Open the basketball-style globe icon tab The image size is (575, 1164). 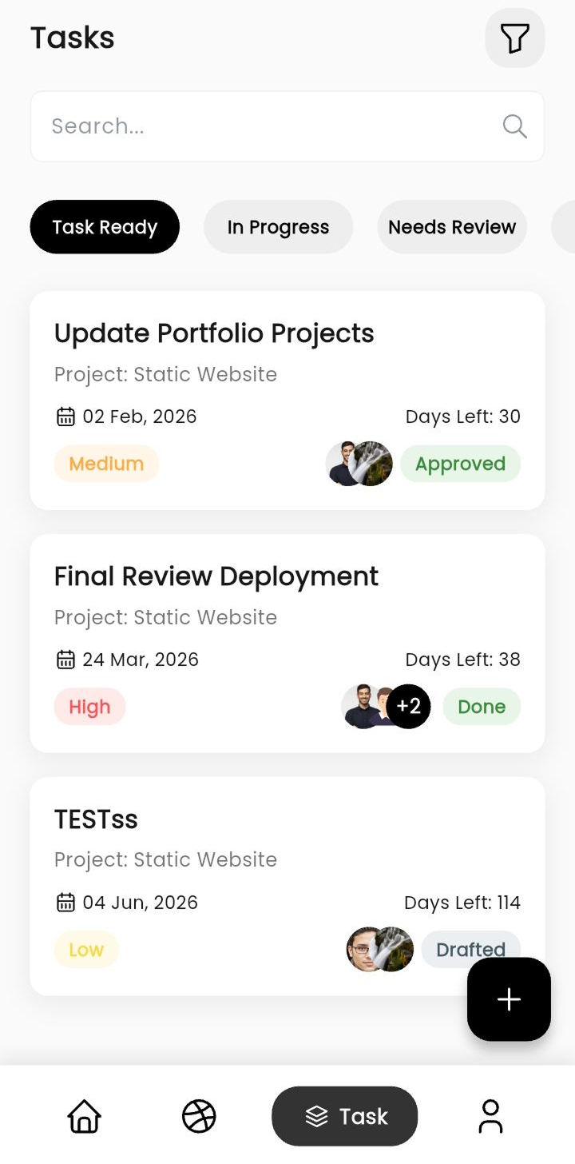click(199, 1116)
